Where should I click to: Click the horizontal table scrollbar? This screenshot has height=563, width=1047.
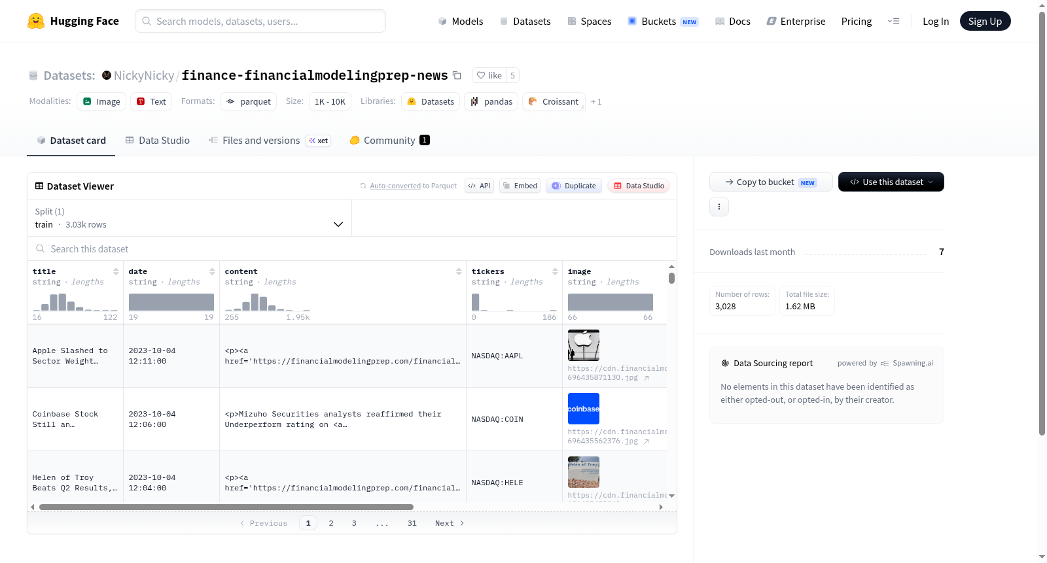(x=226, y=507)
